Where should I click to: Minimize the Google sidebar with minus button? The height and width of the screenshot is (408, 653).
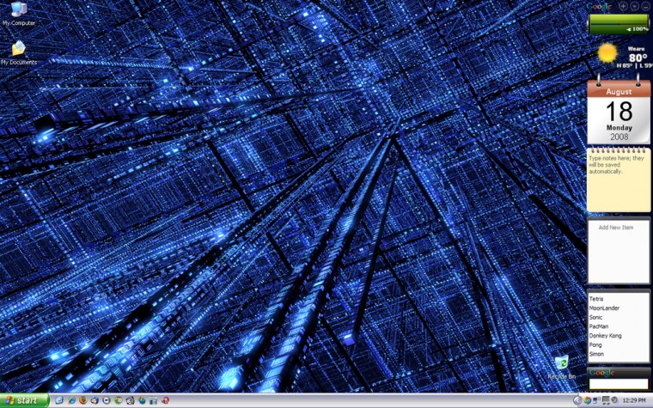[x=645, y=6]
